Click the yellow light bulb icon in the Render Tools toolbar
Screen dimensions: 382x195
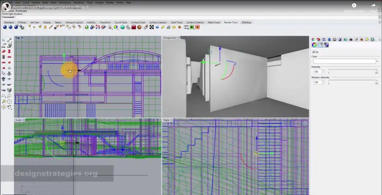click(x=163, y=27)
